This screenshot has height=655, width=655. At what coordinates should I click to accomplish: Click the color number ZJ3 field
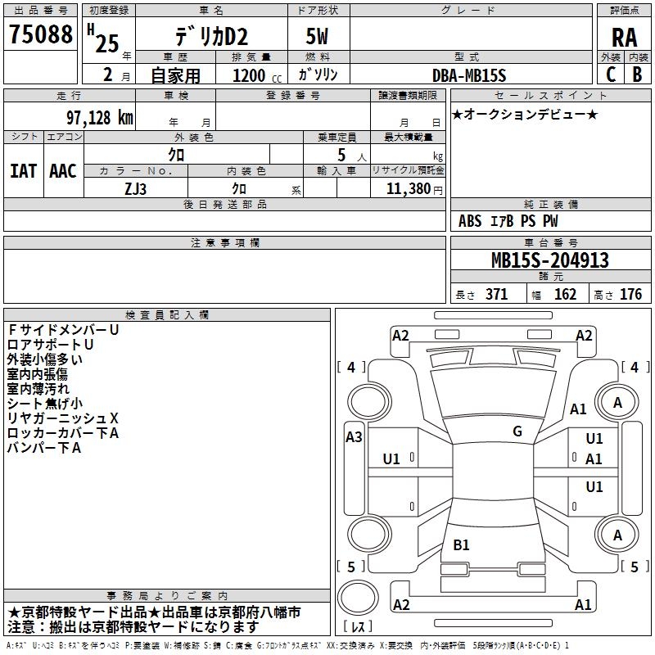136,188
